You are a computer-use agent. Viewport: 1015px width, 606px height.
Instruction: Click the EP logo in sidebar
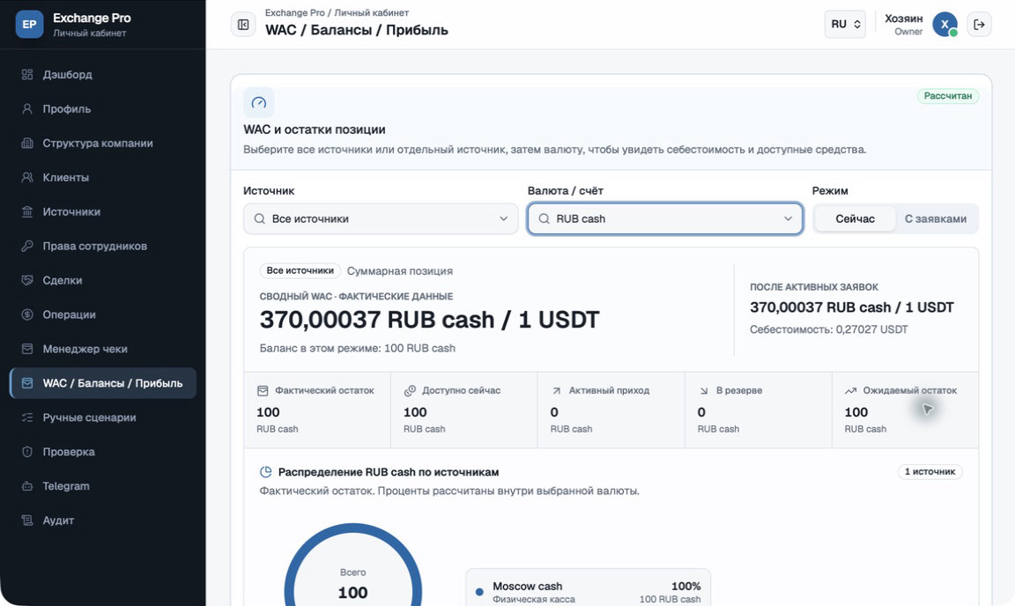pos(29,25)
